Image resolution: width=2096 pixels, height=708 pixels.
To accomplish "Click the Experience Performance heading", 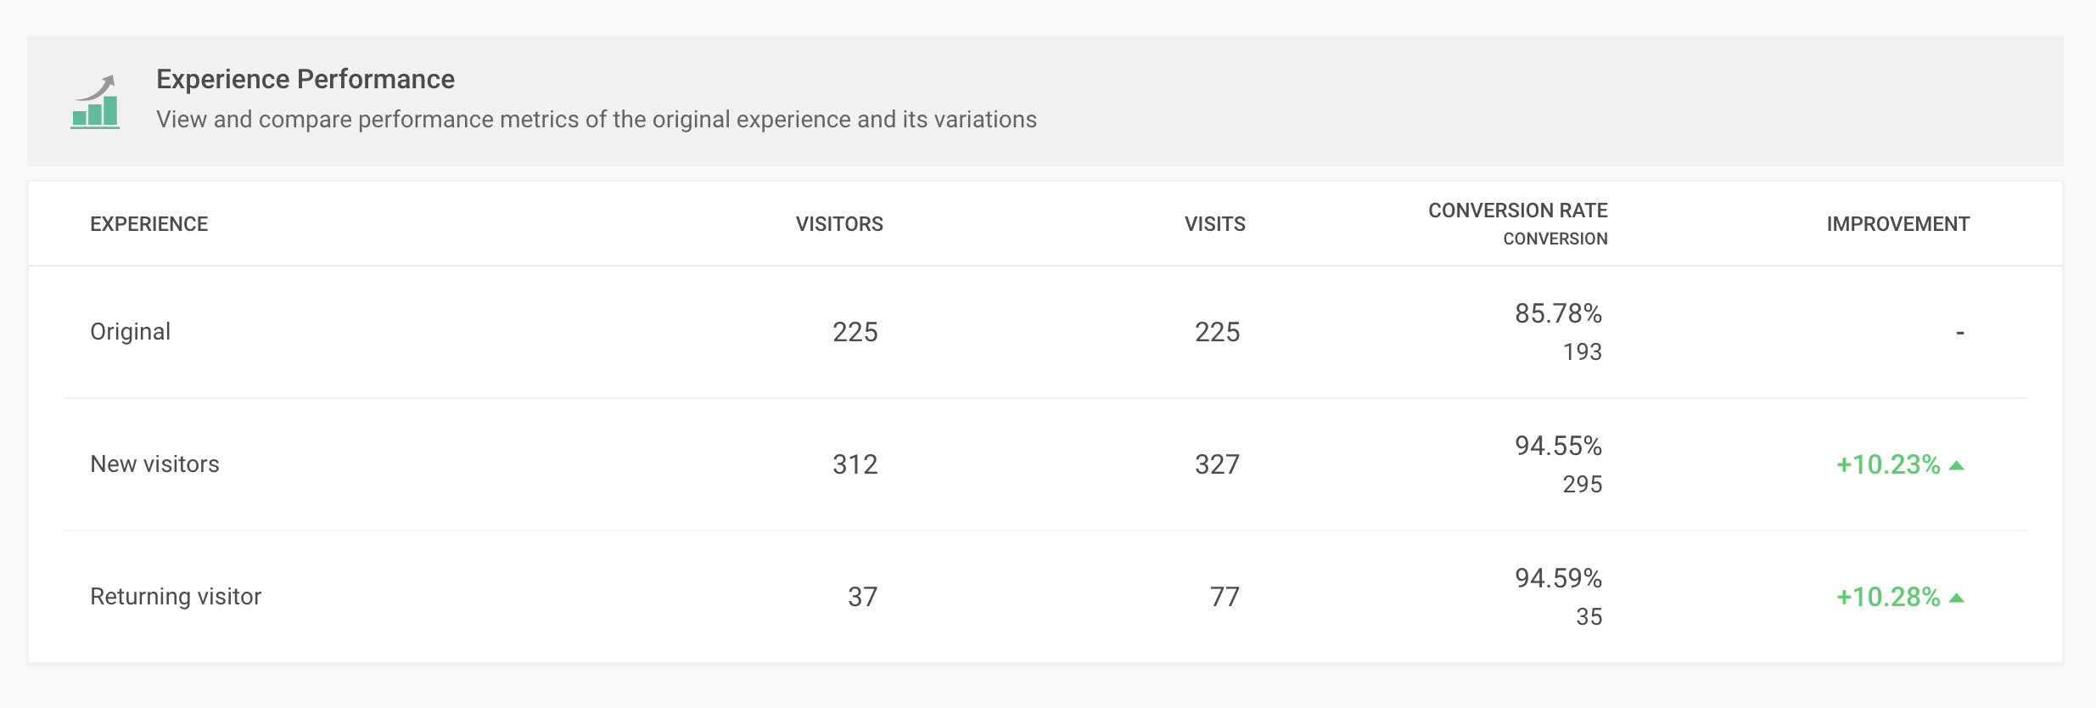I will (305, 79).
